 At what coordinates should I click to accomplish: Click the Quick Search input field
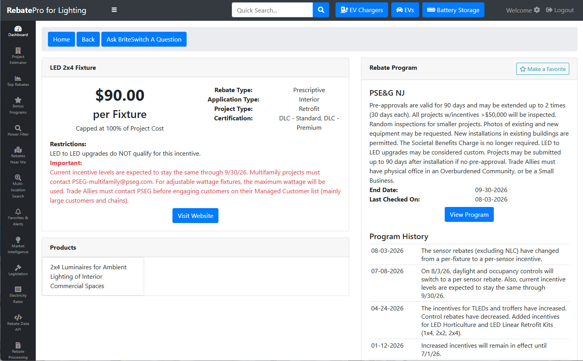click(x=272, y=10)
